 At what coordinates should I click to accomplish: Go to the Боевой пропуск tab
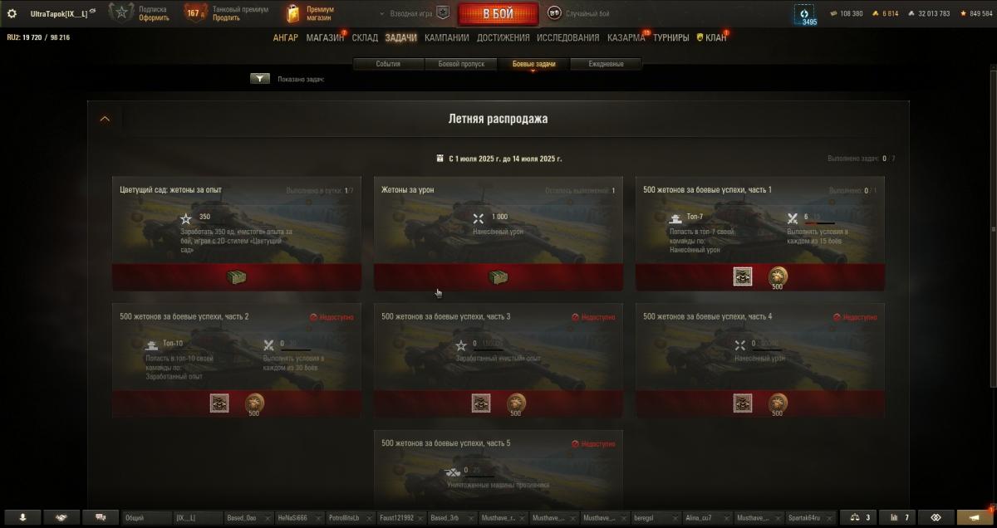point(461,64)
